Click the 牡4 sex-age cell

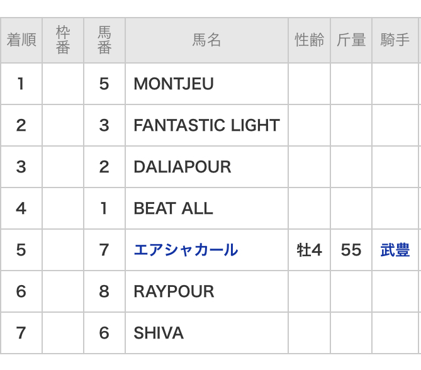pyautogui.click(x=309, y=250)
